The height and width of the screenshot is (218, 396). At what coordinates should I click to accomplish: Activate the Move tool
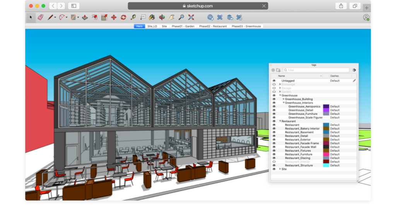114,17
